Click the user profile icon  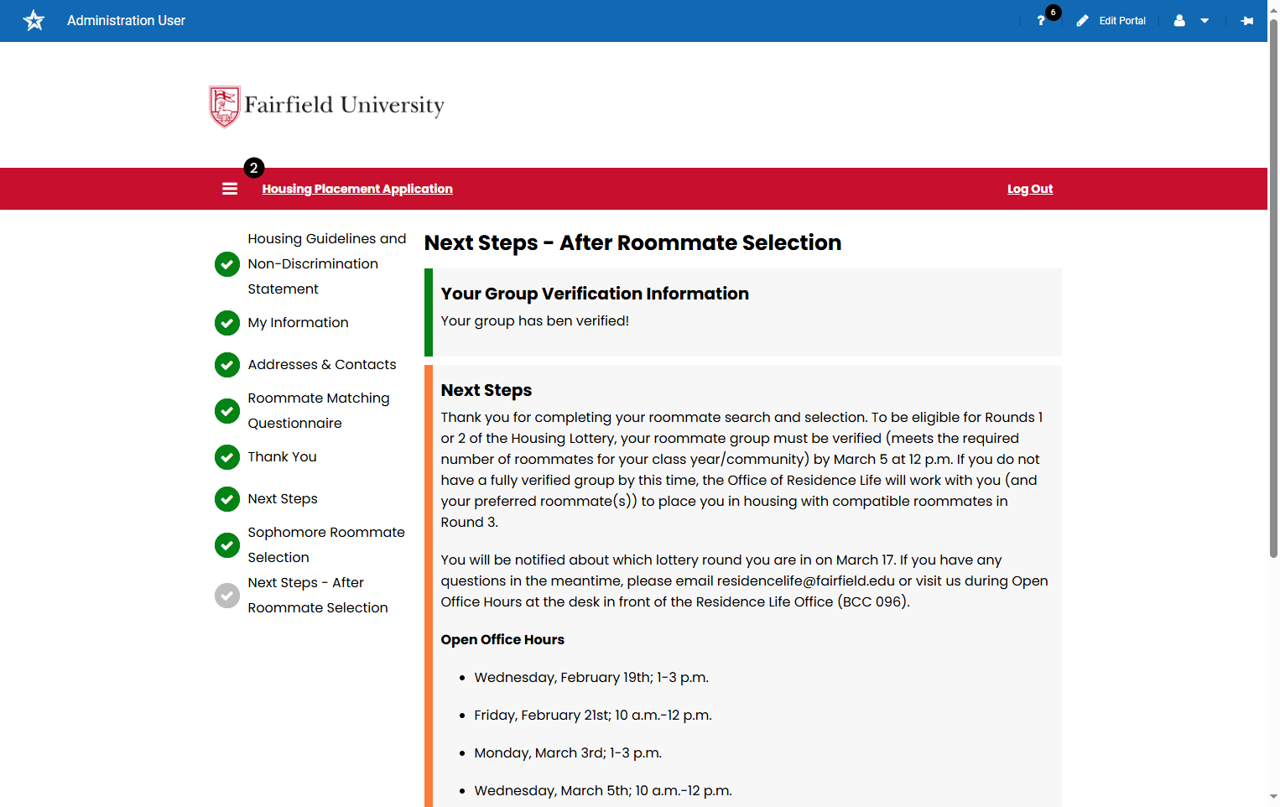(1179, 21)
